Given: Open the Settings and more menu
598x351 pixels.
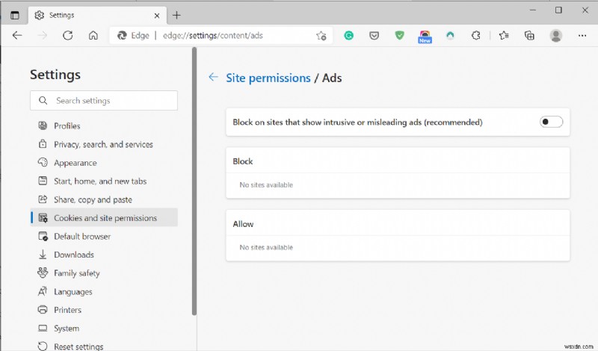Looking at the screenshot, I should [582, 35].
